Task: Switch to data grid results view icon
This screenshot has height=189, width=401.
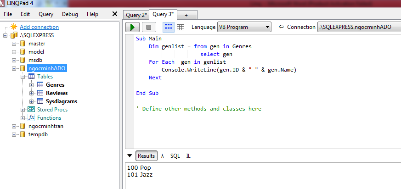Action: [181, 27]
